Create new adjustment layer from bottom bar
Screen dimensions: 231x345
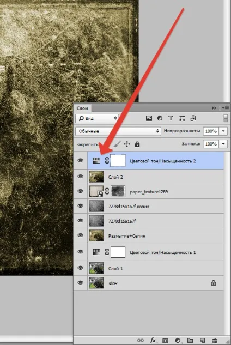pos(178,341)
